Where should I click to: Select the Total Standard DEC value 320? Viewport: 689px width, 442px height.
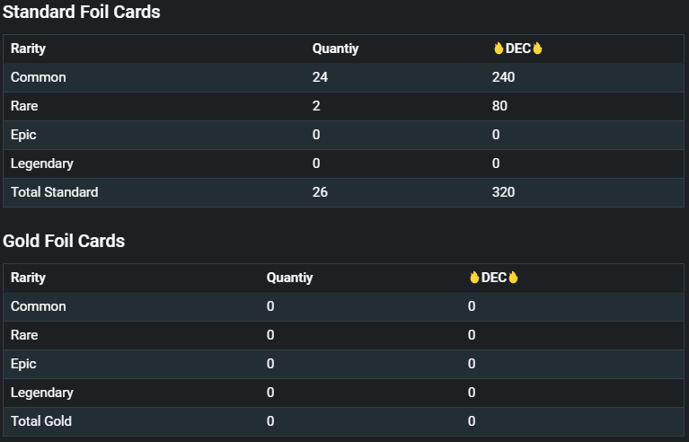(x=504, y=192)
